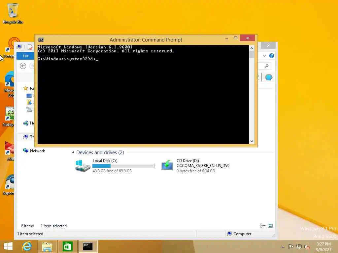Click the blue shell icon in Explorer ribbon
The width and height of the screenshot is (338, 253).
pyautogui.click(x=269, y=77)
